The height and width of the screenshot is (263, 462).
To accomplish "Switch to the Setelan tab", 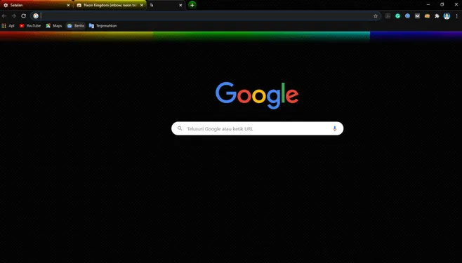I will pos(37,5).
